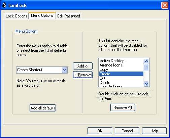Click the list scrollbar up arrow
This screenshot has width=170, height=138.
[146, 61]
